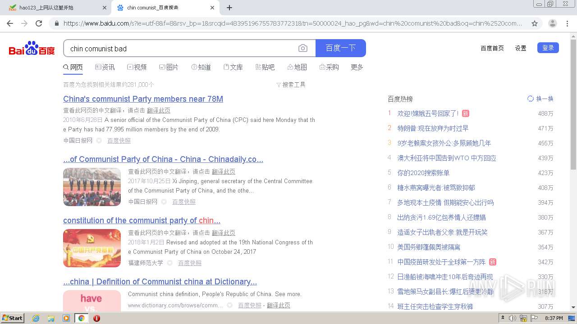Open a new browser tab

229,8
